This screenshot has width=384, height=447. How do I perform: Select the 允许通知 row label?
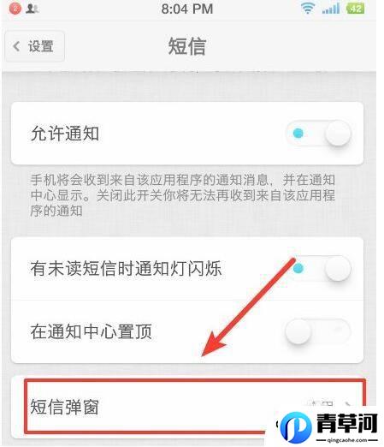pos(65,134)
